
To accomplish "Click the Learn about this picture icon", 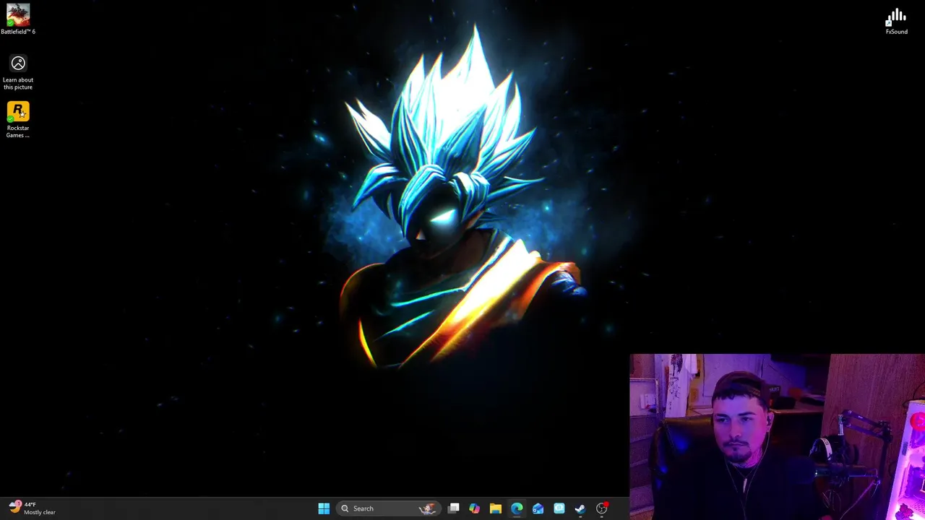I will [18, 64].
